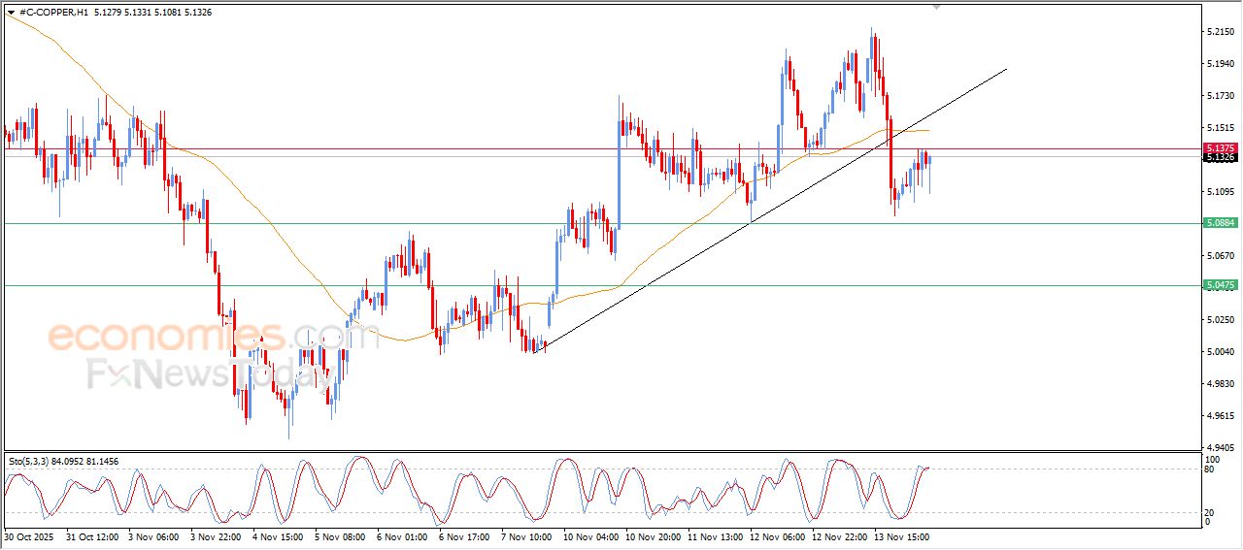This screenshot has width=1243, height=550.
Task: Click the 10 Nov 04:00 time label
Action: click(589, 535)
